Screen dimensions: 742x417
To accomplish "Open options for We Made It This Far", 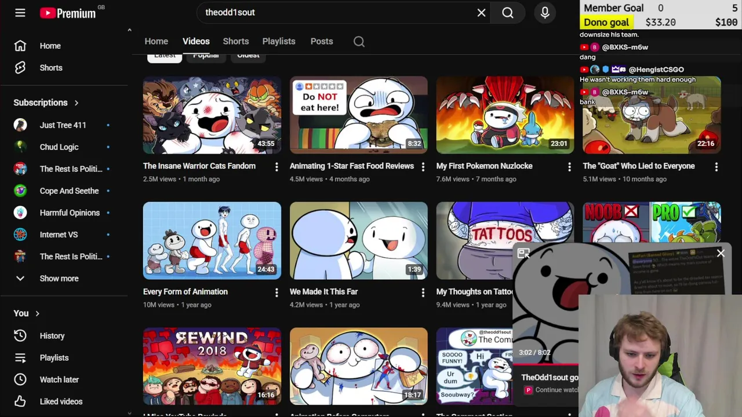I will (423, 292).
